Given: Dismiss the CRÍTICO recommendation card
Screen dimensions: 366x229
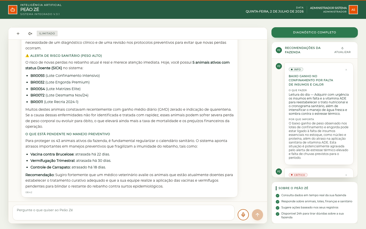Looking at the screenshot, I should tap(346, 175).
